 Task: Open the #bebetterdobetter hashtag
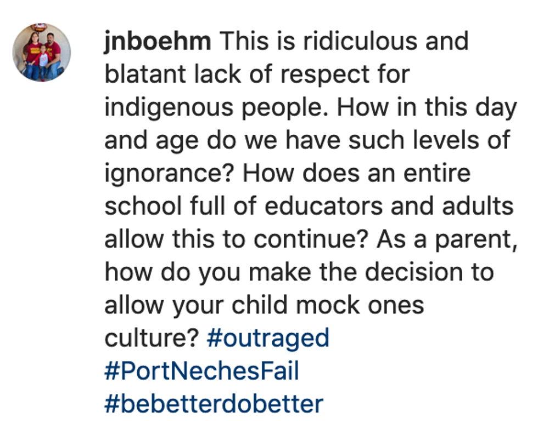click(214, 404)
